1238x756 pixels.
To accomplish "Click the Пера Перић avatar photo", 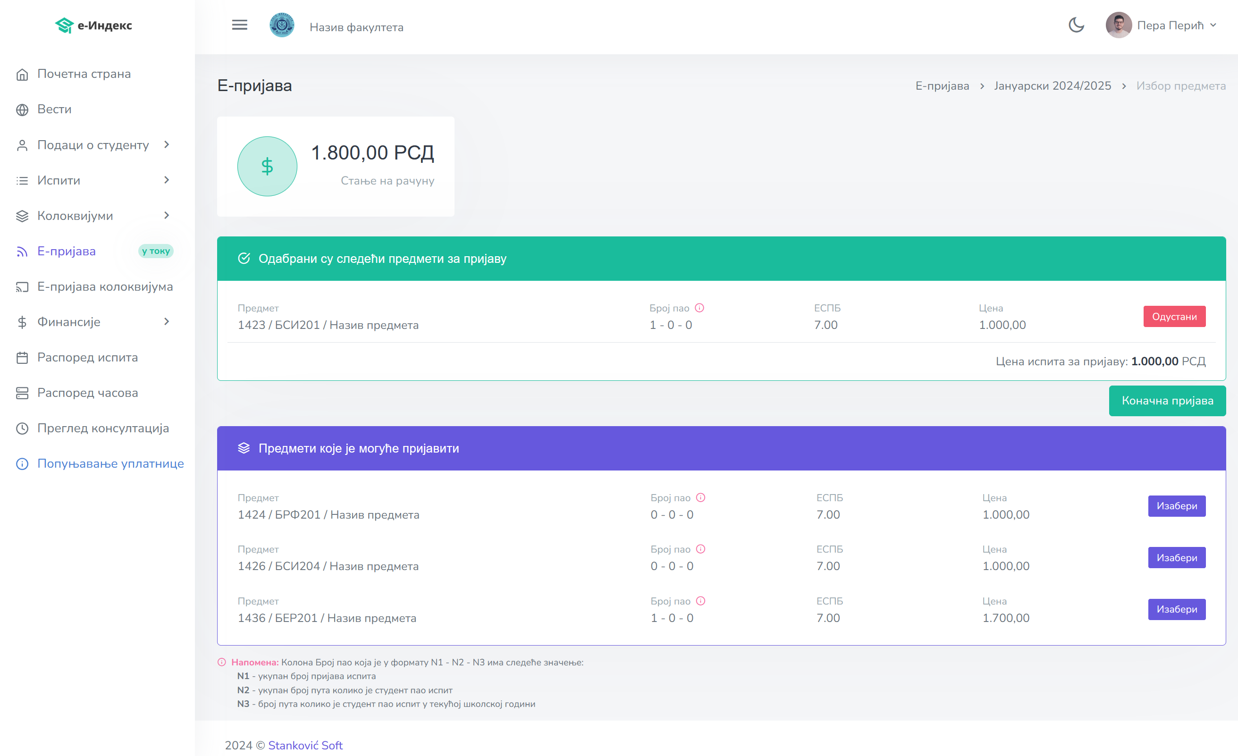I will click(1118, 25).
